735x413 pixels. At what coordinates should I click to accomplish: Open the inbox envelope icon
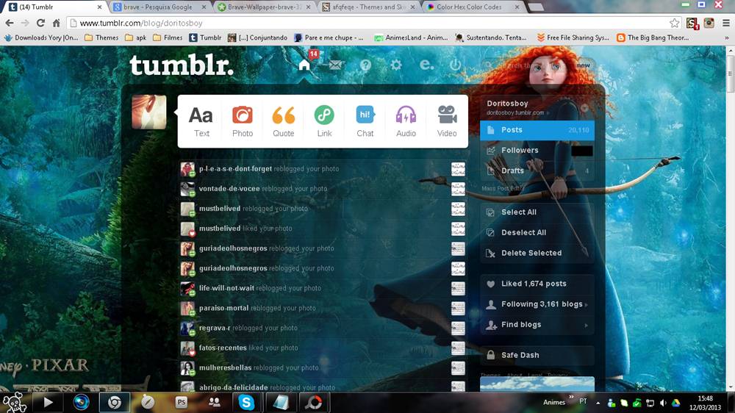pos(335,65)
